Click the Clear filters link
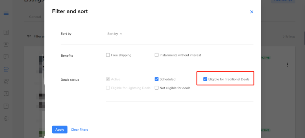This screenshot has width=305, height=138. (x=79, y=130)
